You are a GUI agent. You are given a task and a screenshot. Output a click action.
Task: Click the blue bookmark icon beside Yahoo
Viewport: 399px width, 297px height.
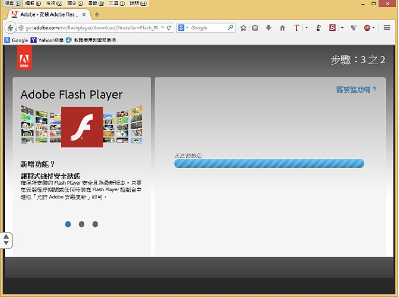[x=68, y=40]
